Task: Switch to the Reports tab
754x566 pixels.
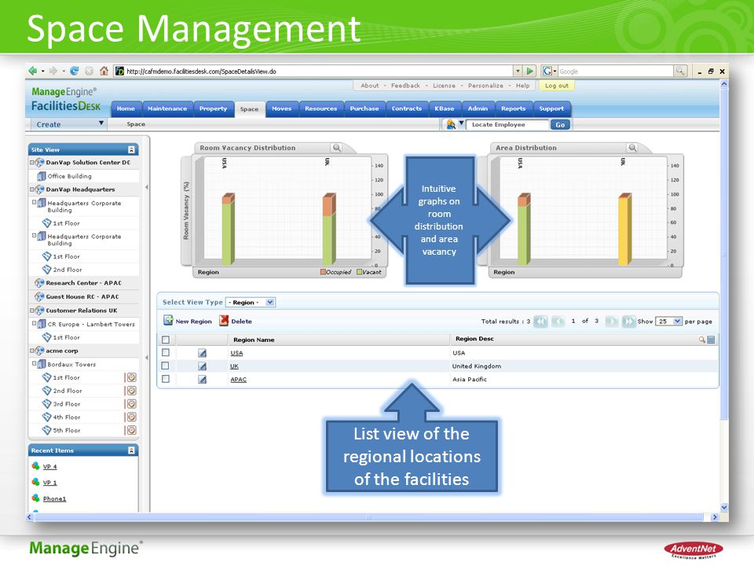Action: click(x=513, y=108)
